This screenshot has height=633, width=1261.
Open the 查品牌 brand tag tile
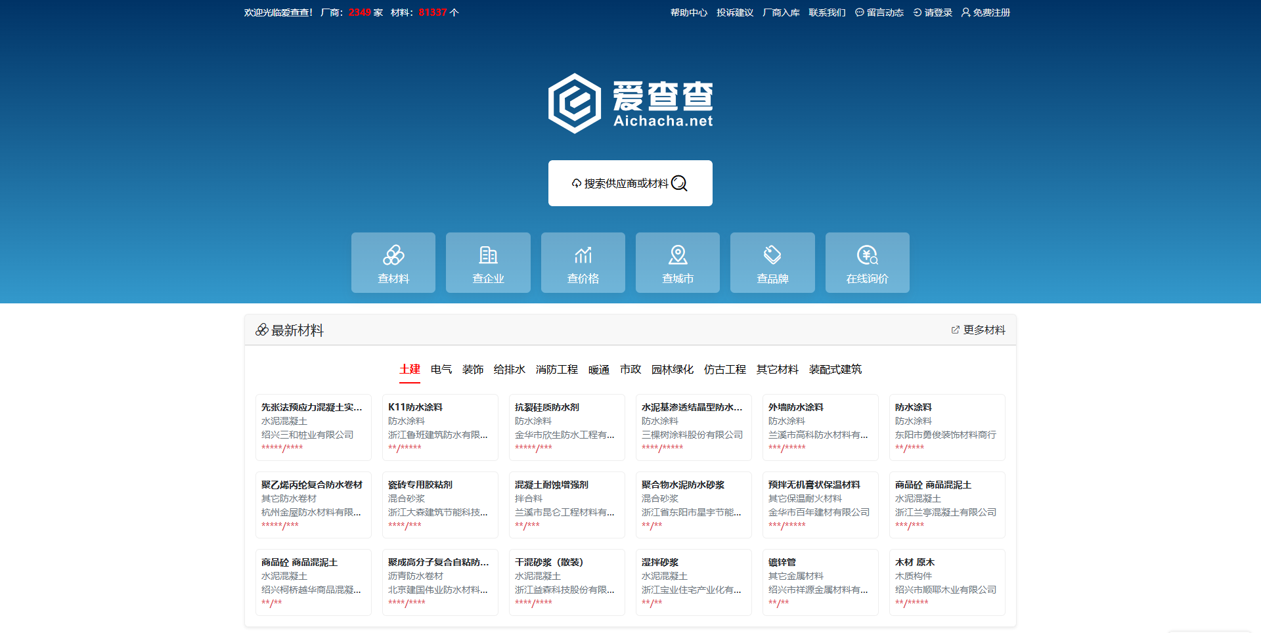(772, 263)
